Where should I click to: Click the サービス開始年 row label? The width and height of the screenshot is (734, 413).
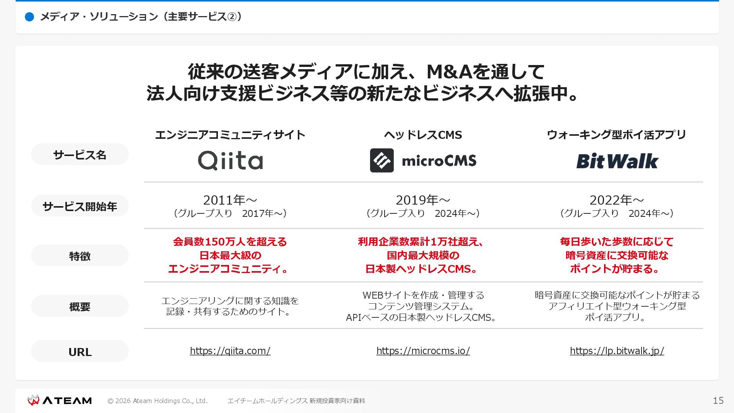[80, 206]
